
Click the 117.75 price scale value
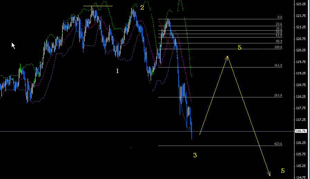[x=301, y=108]
